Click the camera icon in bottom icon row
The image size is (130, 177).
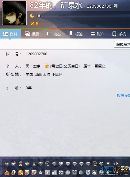click(61, 172)
